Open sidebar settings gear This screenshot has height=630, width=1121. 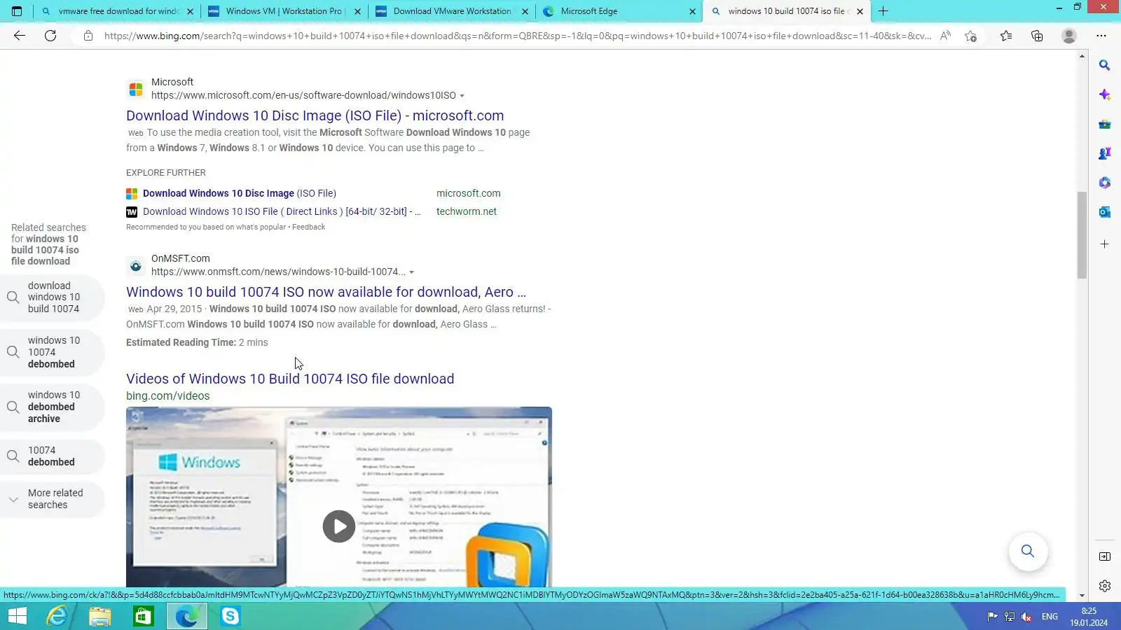1105,586
